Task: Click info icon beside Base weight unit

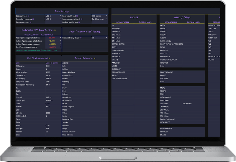Action: coord(77,16)
